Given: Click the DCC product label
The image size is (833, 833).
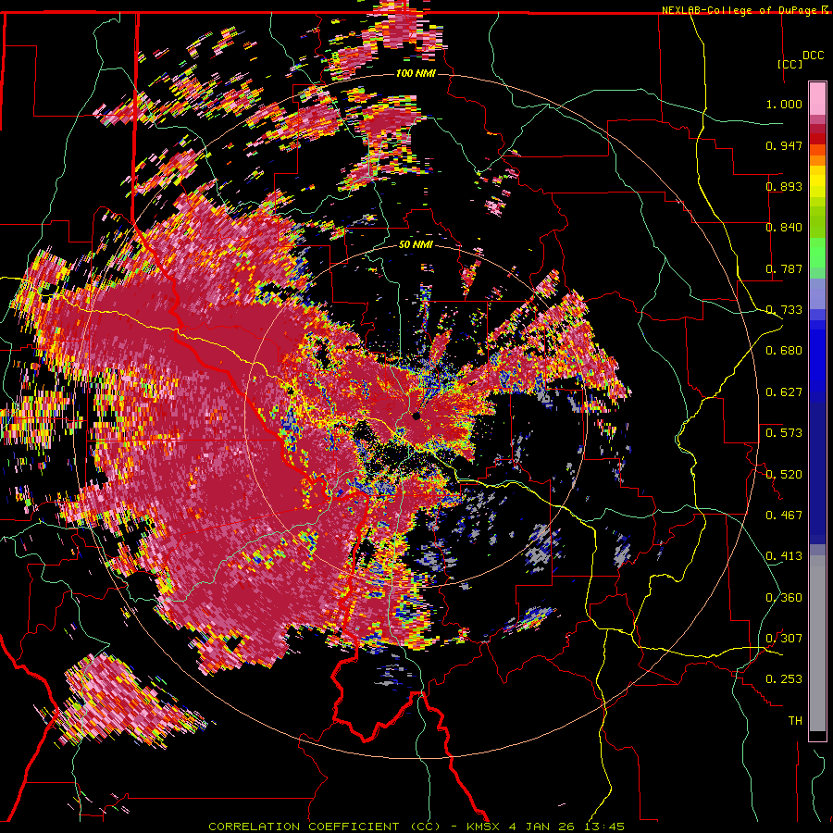Looking at the screenshot, I should coord(813,56).
